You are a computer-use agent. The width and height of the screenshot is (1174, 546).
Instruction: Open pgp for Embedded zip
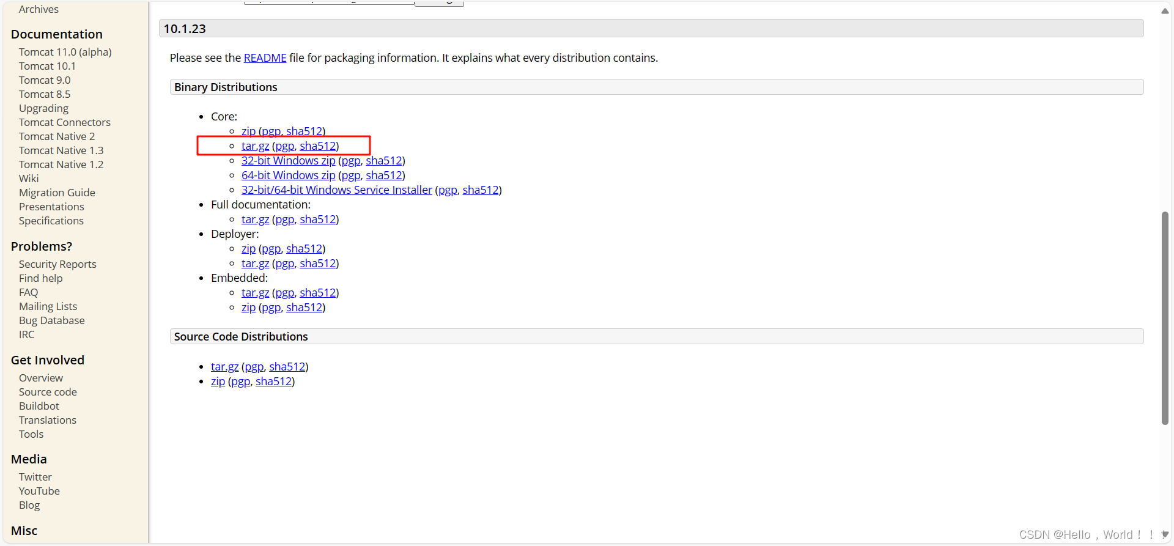(x=271, y=308)
